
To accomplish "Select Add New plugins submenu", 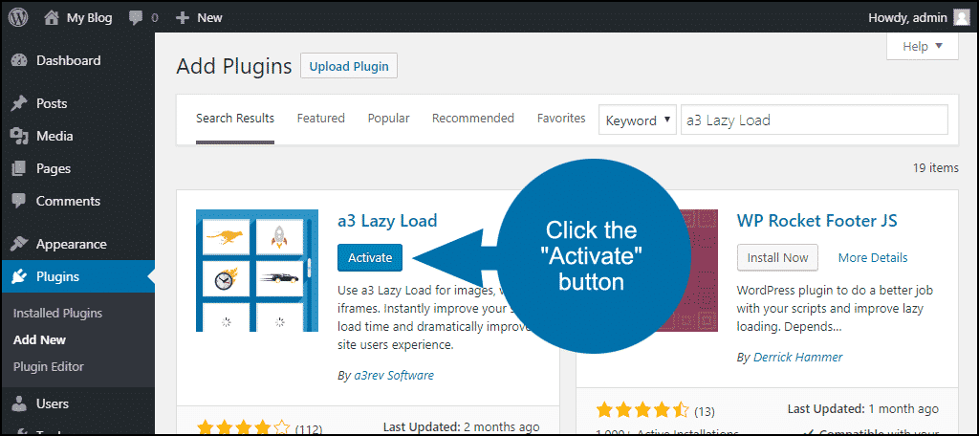I will (x=39, y=340).
